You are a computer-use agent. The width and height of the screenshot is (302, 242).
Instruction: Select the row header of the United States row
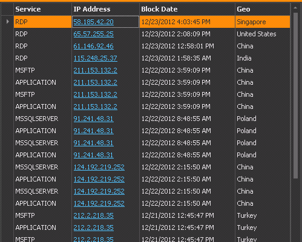pyautogui.click(x=7, y=34)
